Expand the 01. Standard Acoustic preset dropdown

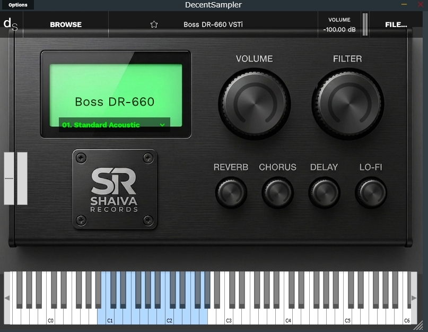coord(115,125)
